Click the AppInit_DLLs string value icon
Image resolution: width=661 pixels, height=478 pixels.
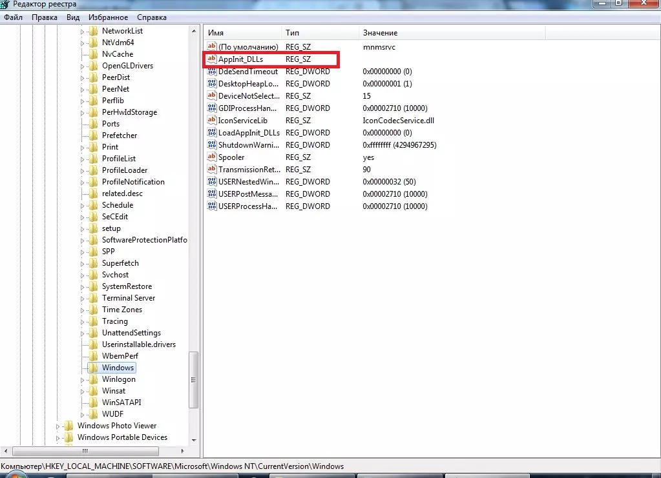(211, 59)
